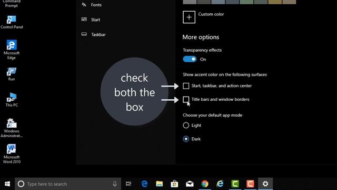Viewport: 337px width, 190px height.
Task: Open Task View from taskbar
Action: (128, 184)
